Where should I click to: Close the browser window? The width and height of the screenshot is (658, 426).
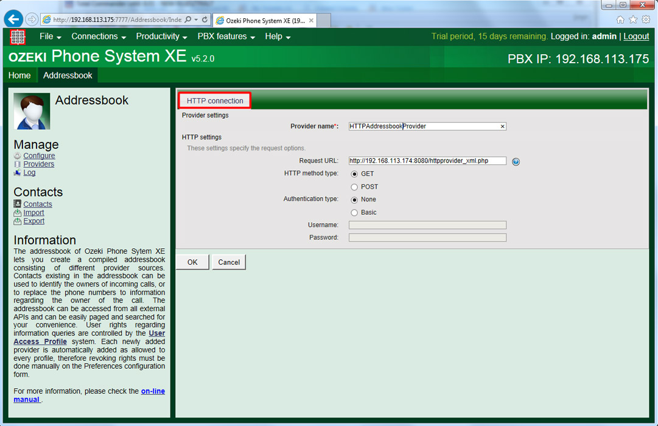(642, 5)
